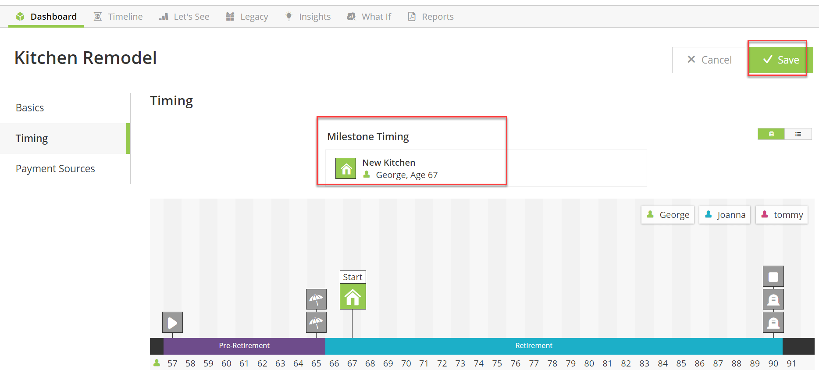Click the square stop marker icon
The width and height of the screenshot is (819, 370).
point(773,277)
